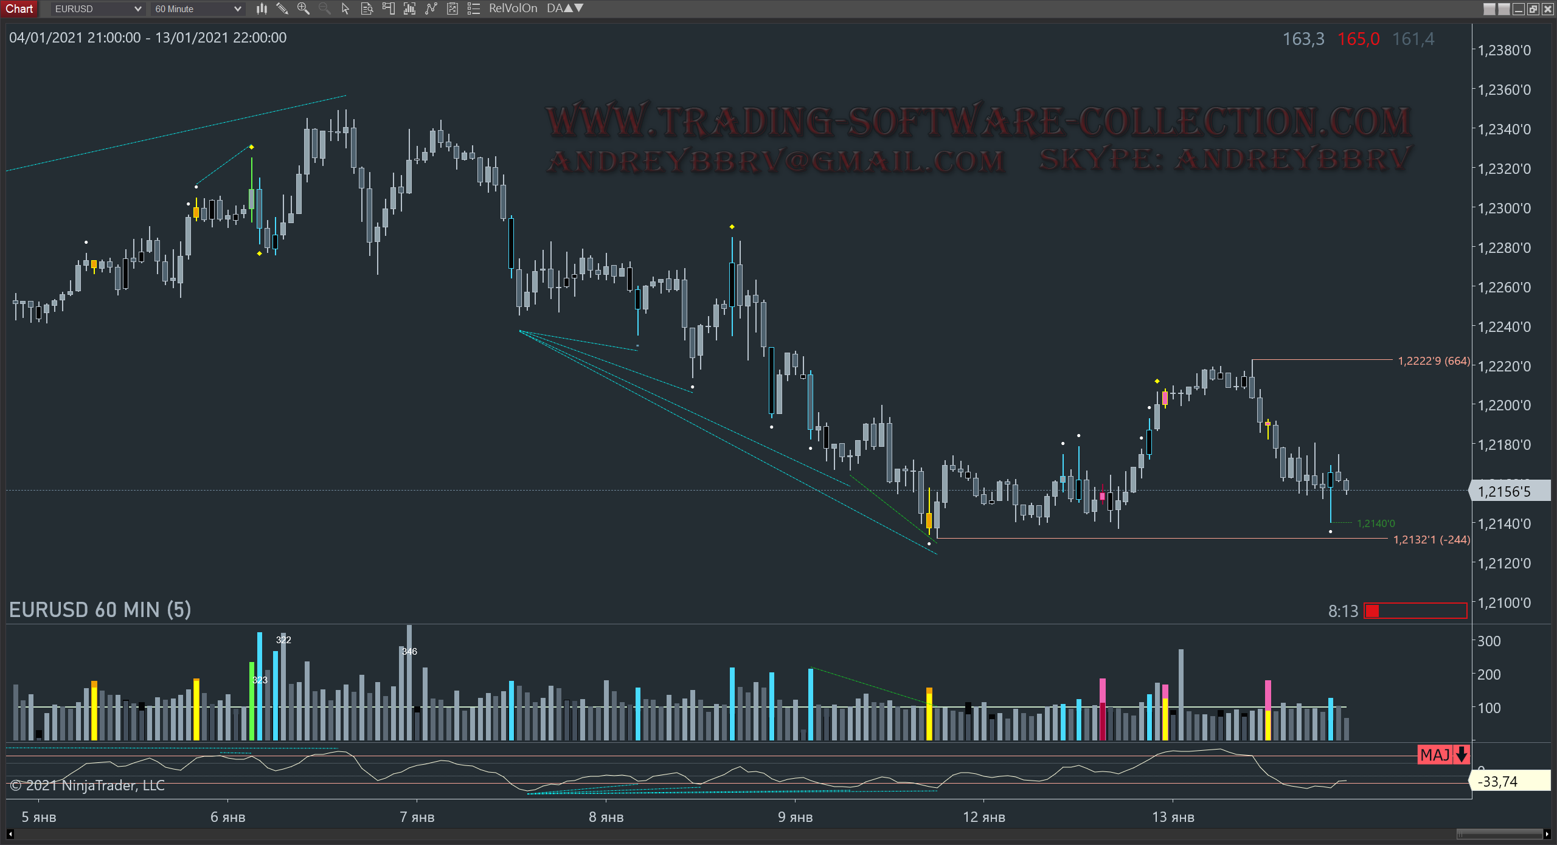Click the red bar timer progress box
Image resolution: width=1557 pixels, height=845 pixels.
point(1415,611)
